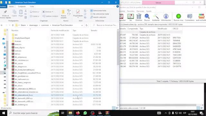Select the base.scs file

(18, 44)
